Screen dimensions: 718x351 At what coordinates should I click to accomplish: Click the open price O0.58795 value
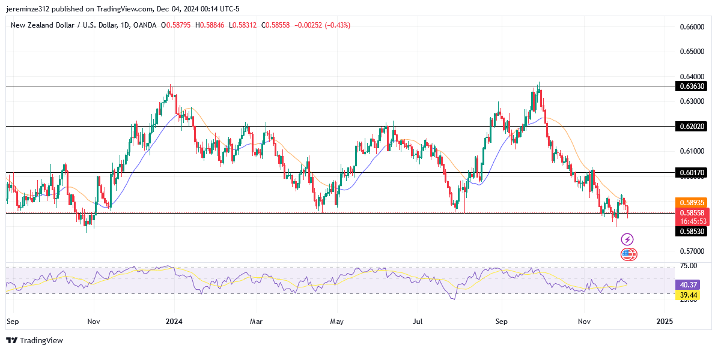[177, 26]
